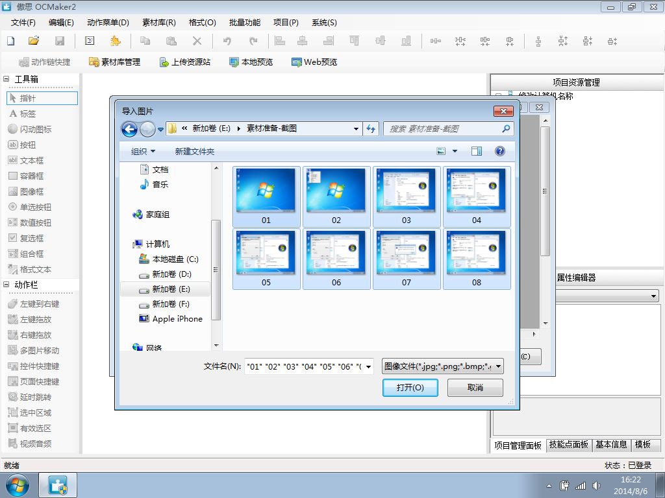The width and height of the screenshot is (665, 498).
Task: Launch 本地预览 local preview
Action: (x=251, y=62)
